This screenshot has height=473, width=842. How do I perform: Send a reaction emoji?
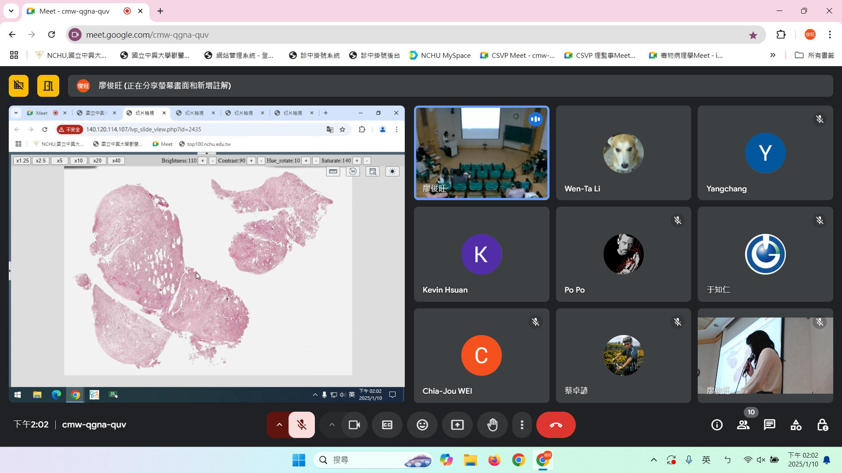point(422,425)
